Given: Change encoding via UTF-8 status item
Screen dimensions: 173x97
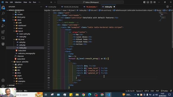Looking at the screenshot, I should coord(147,91).
